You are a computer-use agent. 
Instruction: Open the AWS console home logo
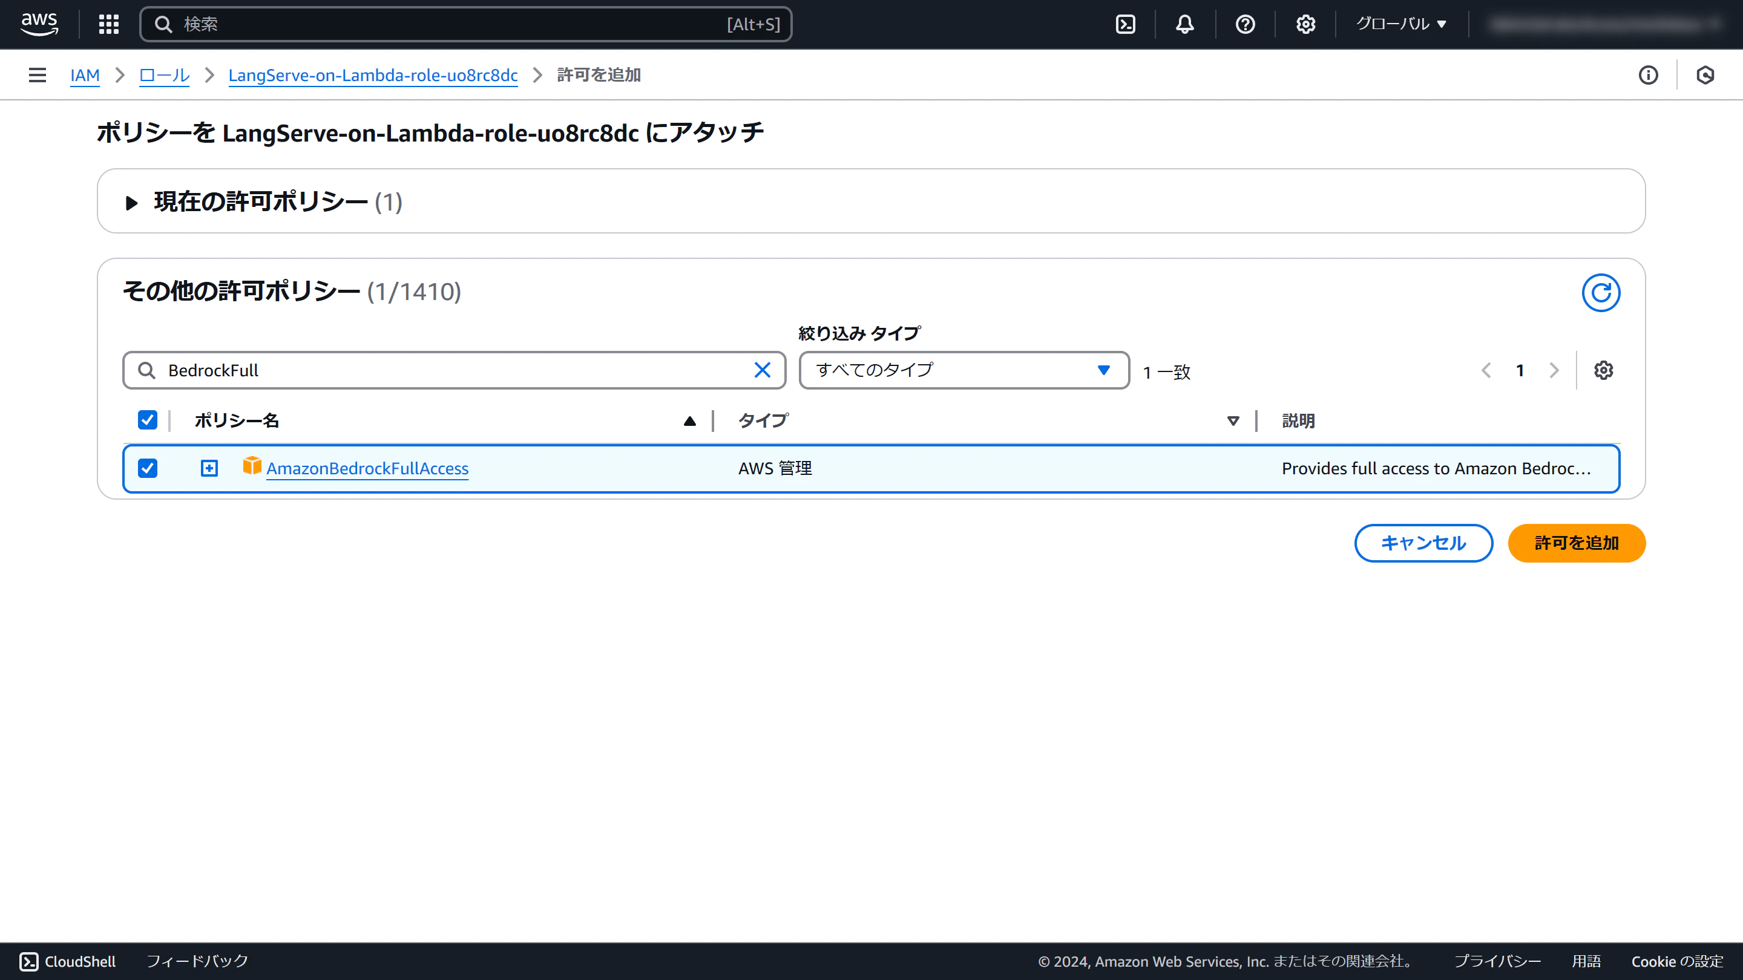(39, 24)
